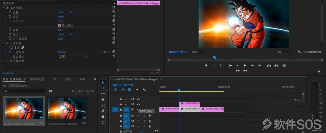Hide V2 track output eye
Viewport: 326px width, 133px height.
[x=139, y=104]
